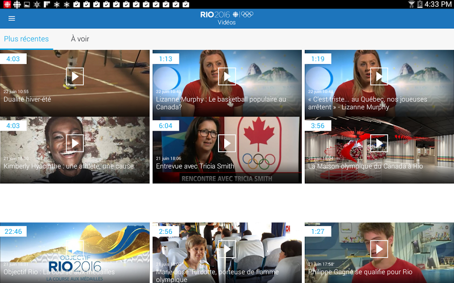The image size is (454, 283).
Task: Open the hamburger navigation menu
Action: click(x=11, y=19)
